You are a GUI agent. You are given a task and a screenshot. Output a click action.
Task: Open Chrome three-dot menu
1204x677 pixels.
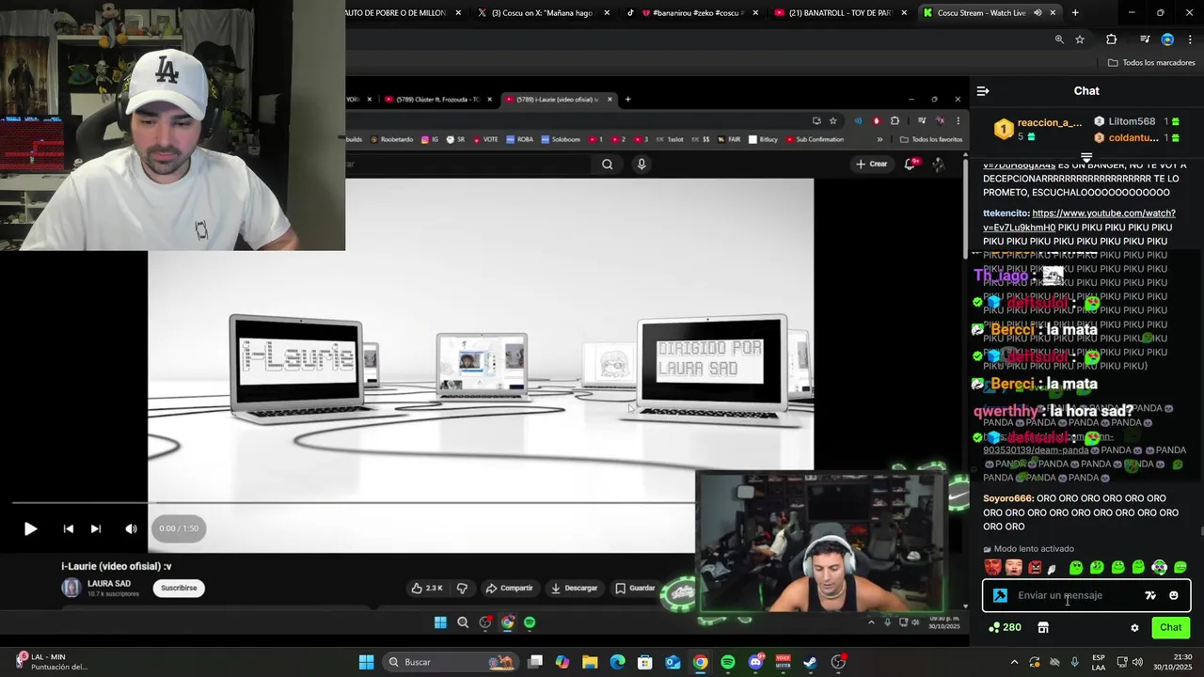1190,39
